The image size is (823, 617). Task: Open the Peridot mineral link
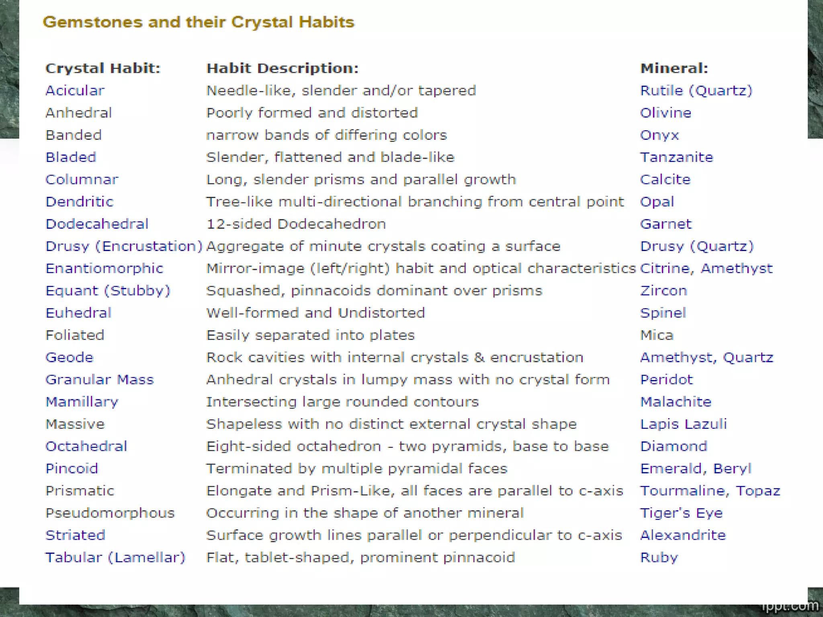(666, 380)
